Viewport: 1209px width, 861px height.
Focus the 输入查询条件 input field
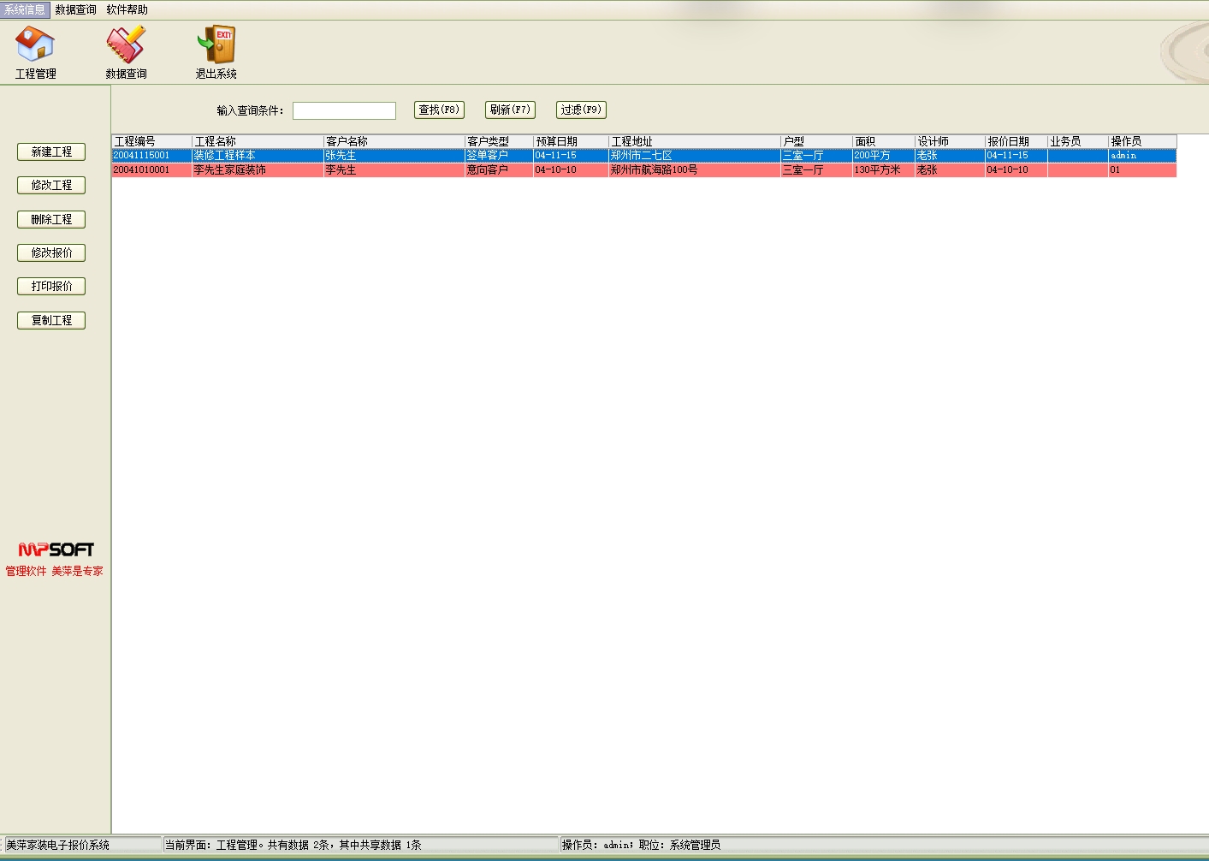(x=344, y=110)
